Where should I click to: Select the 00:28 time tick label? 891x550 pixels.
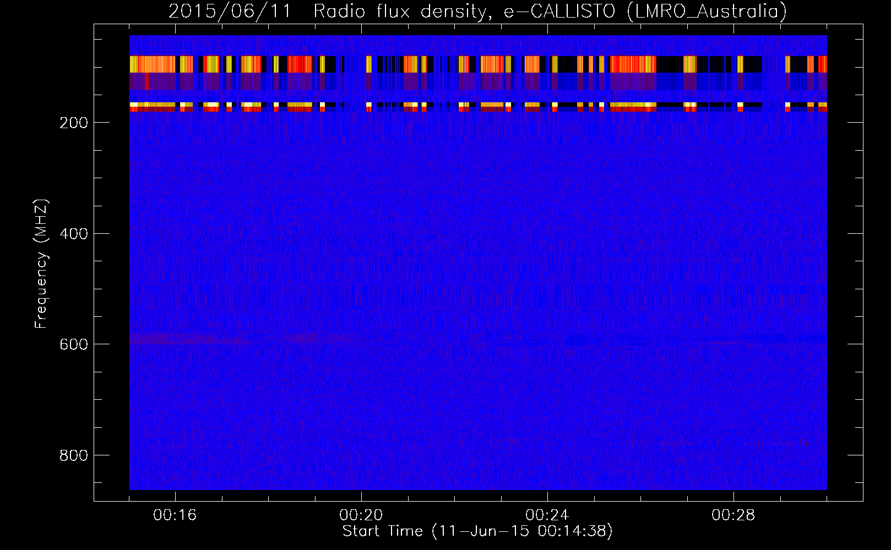point(734,515)
